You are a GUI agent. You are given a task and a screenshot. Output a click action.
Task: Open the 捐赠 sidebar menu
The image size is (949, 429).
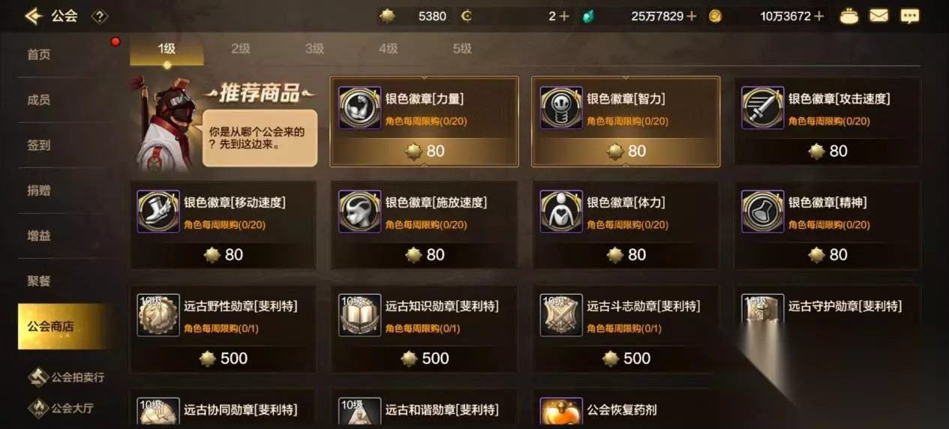click(x=39, y=190)
